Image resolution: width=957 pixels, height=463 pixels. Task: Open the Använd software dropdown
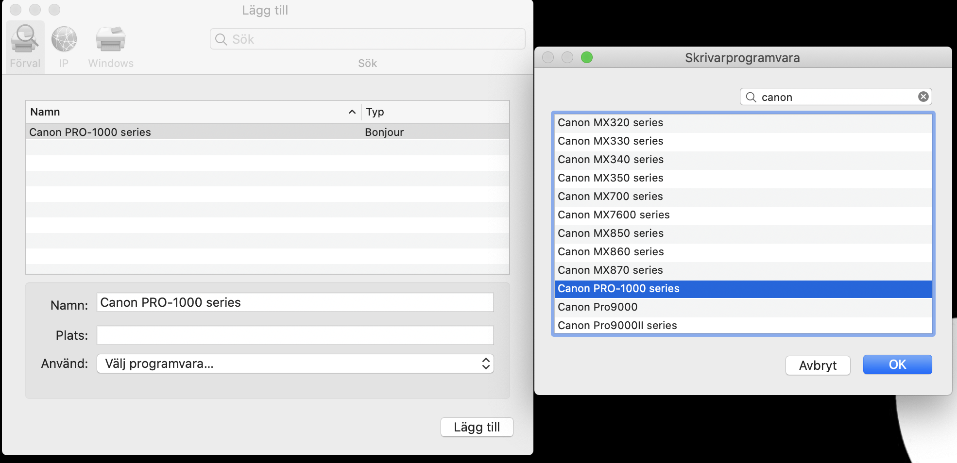[x=295, y=364]
